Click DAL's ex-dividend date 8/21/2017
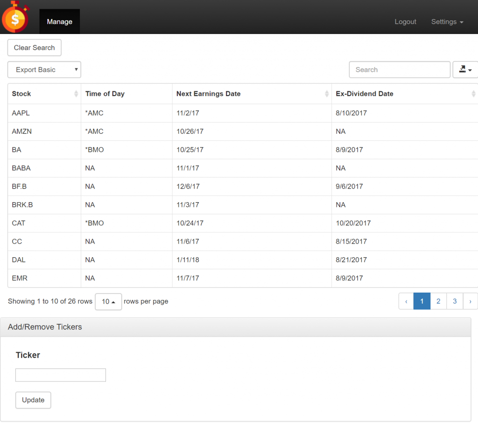This screenshot has width=478, height=423. [x=351, y=260]
